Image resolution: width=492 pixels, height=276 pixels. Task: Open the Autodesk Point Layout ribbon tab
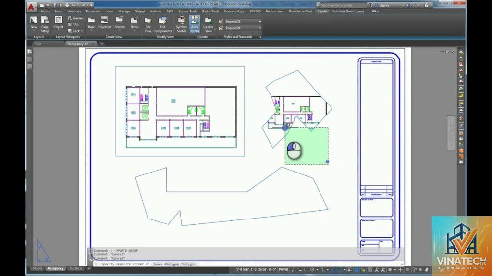point(348,11)
